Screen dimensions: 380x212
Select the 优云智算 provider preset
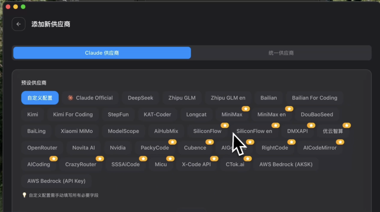(x=334, y=131)
